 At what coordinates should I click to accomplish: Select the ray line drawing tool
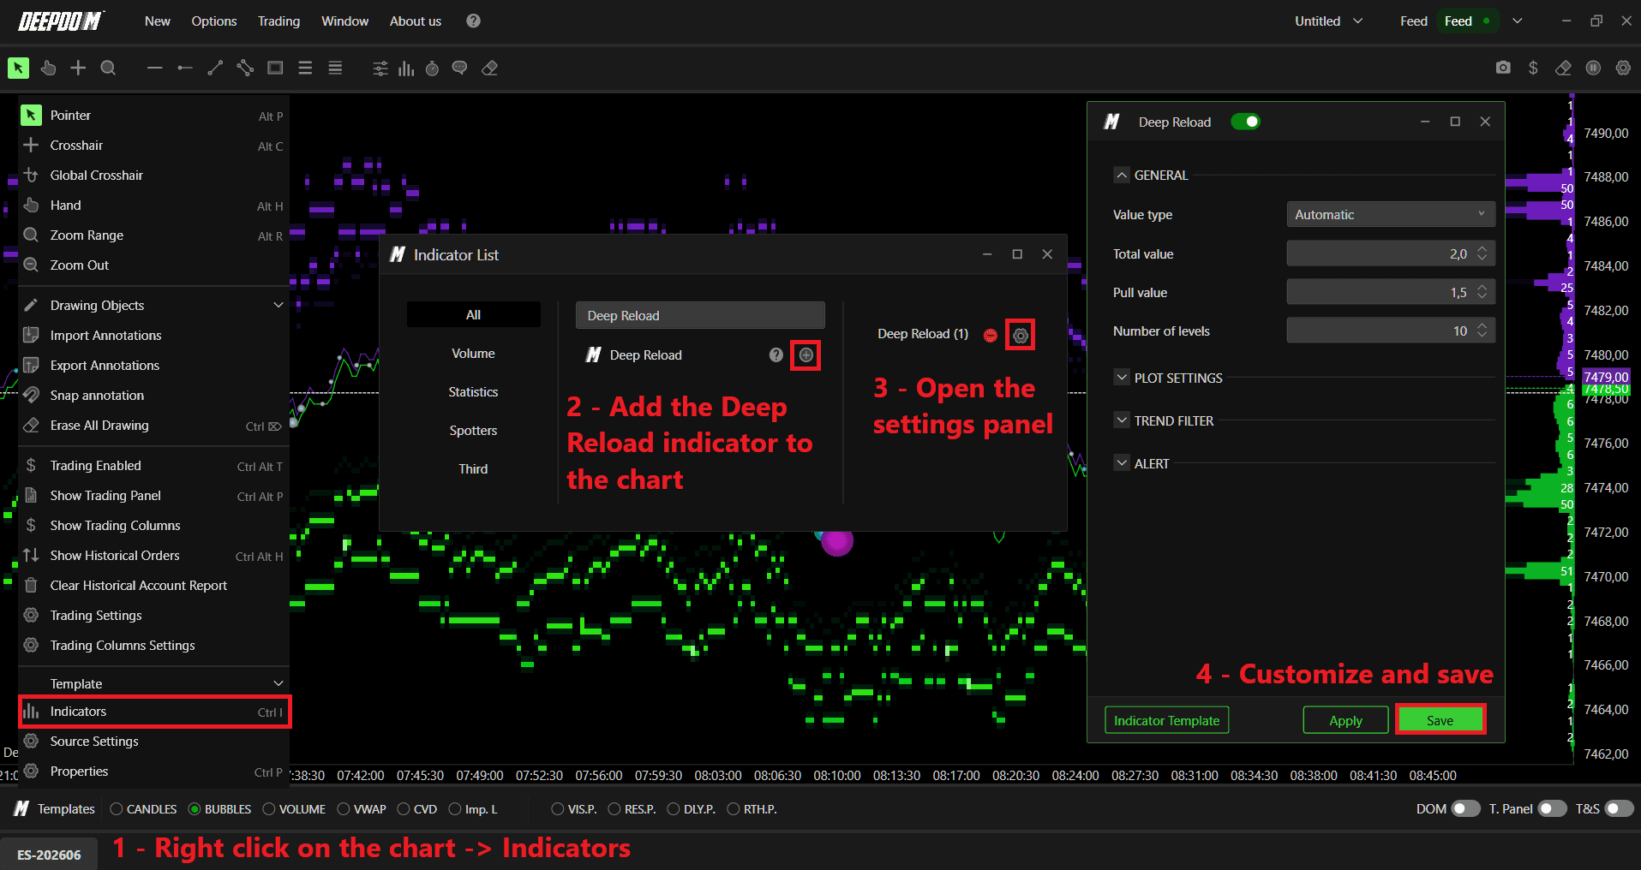[x=184, y=68]
